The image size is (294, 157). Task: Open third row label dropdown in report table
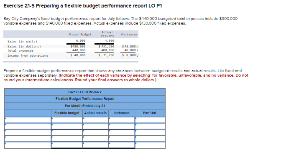coord(28,132)
